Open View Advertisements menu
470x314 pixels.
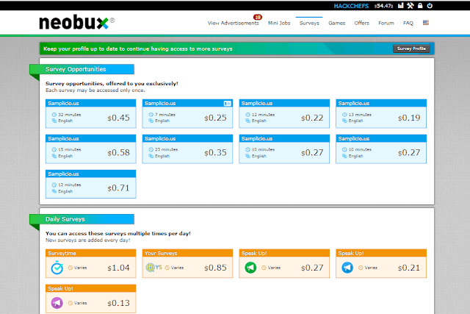tap(234, 23)
